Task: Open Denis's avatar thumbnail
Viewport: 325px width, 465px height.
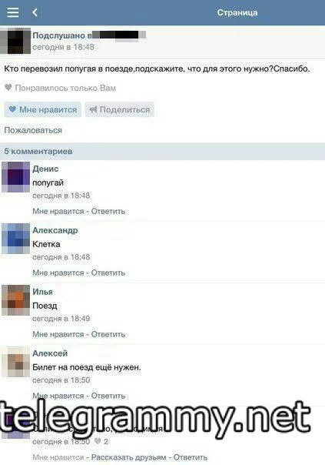Action: point(15,177)
